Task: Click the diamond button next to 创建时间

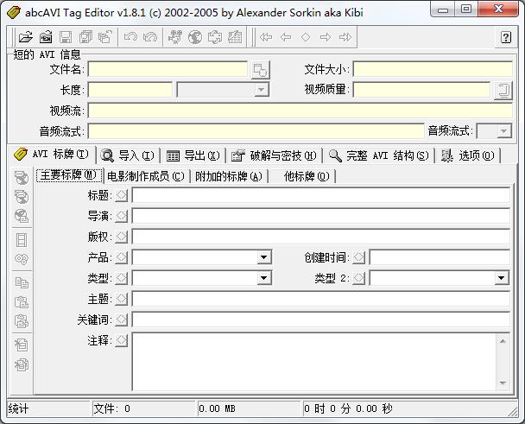Action: coord(359,257)
